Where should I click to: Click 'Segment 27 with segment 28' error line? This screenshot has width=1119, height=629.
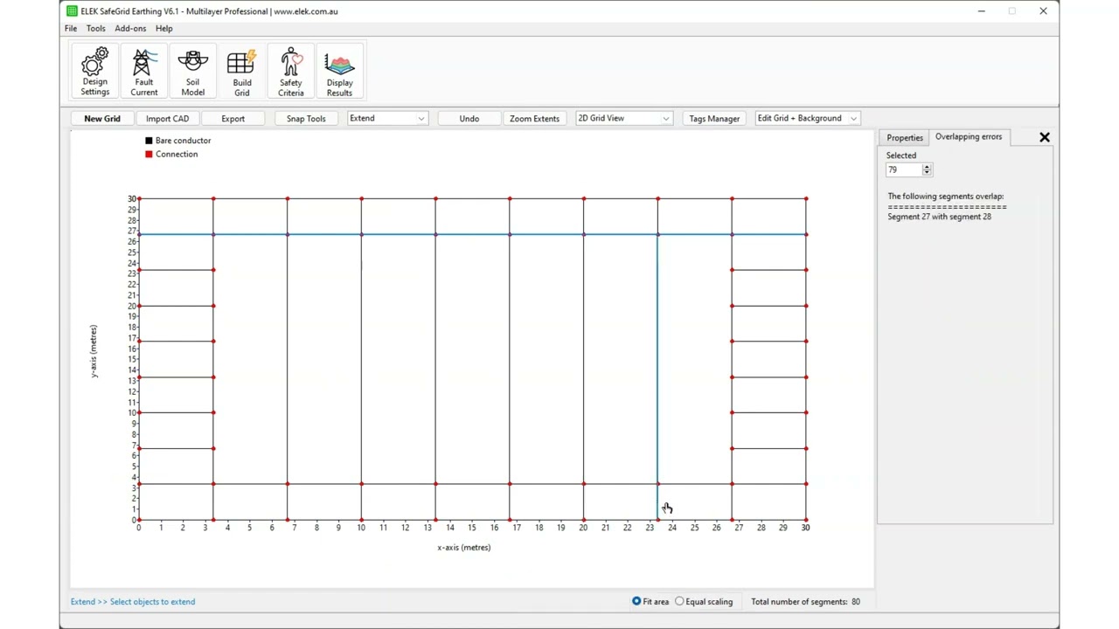coord(939,217)
